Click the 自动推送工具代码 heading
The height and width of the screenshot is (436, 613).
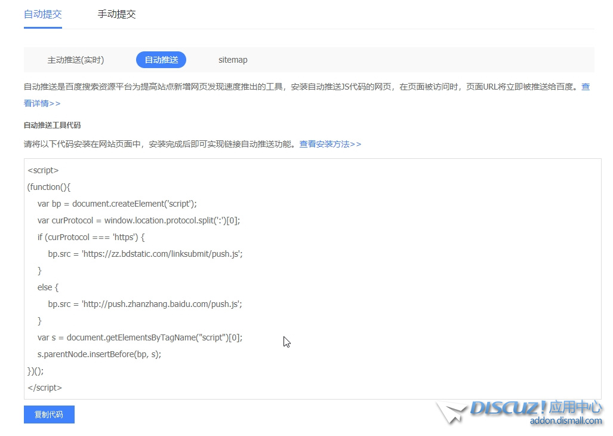pos(52,125)
